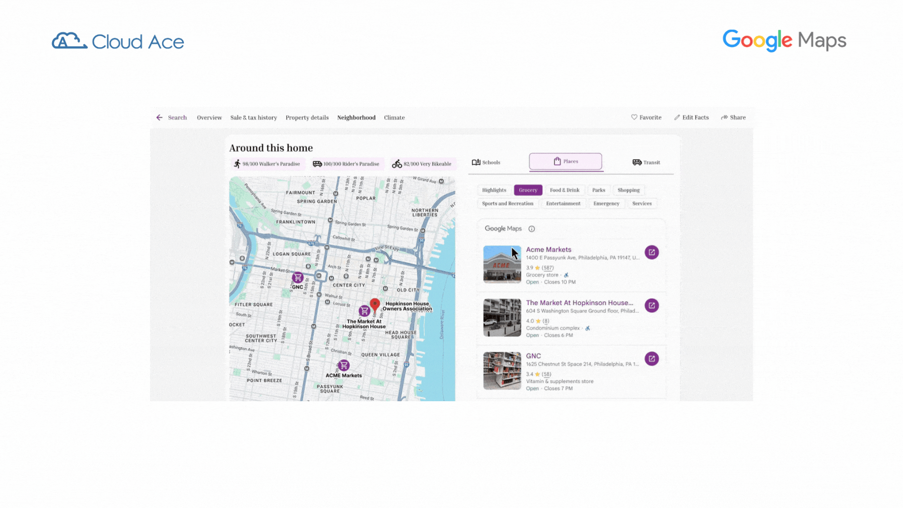
Task: Click the bus icon for Rider's Paradise
Action: (317, 164)
